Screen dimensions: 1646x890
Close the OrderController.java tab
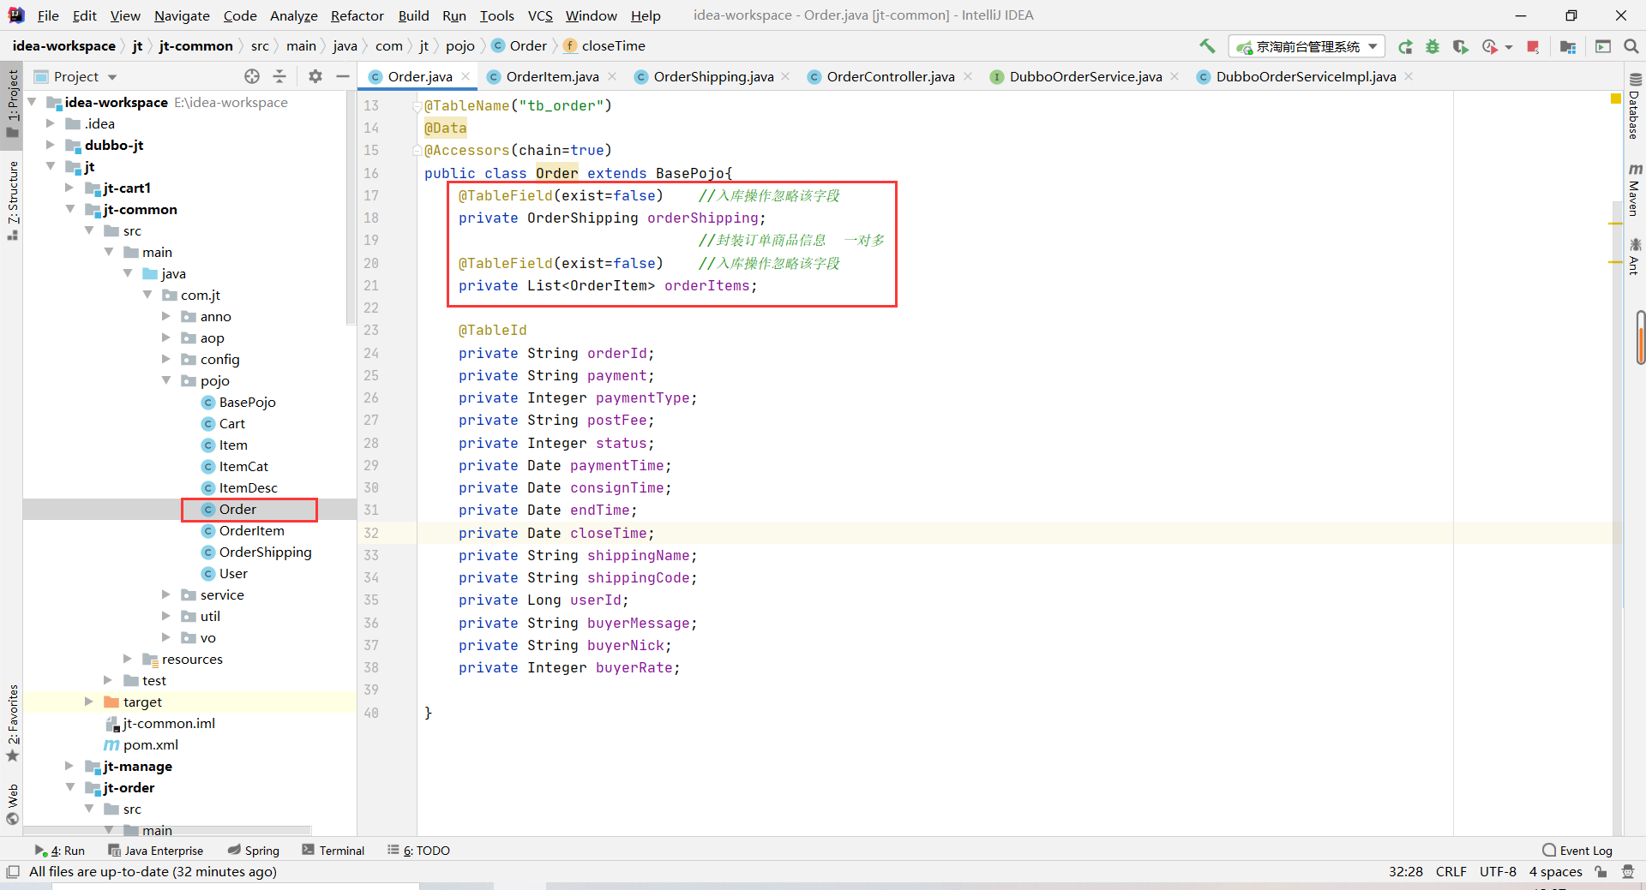(x=968, y=76)
